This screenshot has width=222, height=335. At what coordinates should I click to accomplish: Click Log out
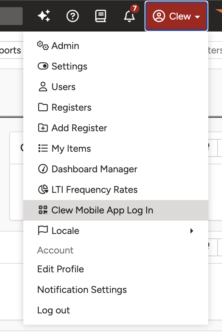pyautogui.click(x=54, y=310)
